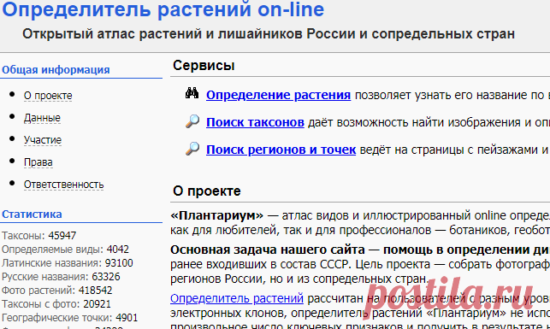The image size is (550, 329).
Task: Open the Поиск регионов и точек link
Action: point(281,150)
